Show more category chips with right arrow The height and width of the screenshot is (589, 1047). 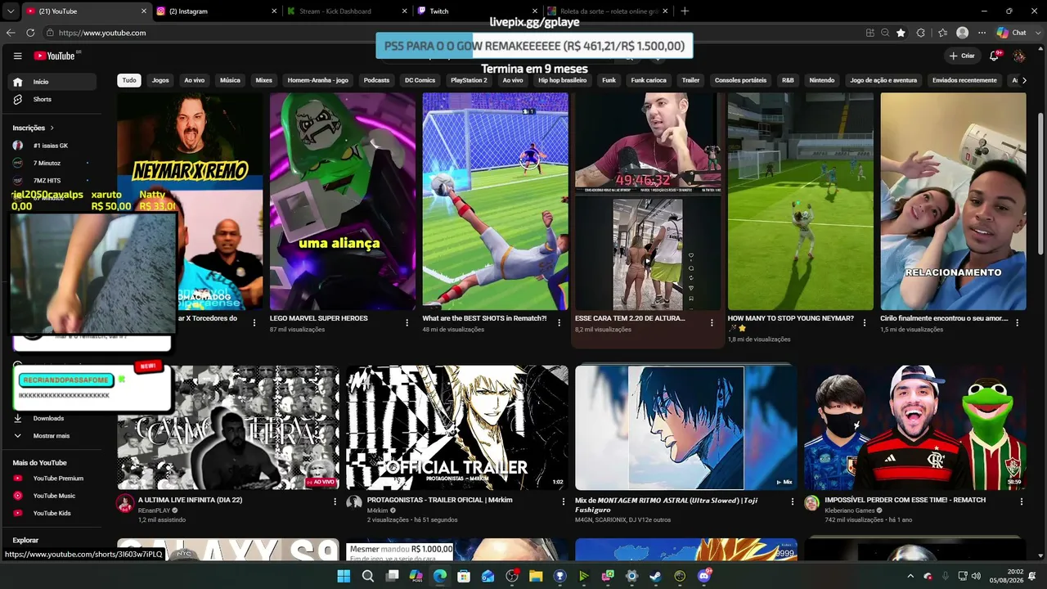click(x=1024, y=80)
